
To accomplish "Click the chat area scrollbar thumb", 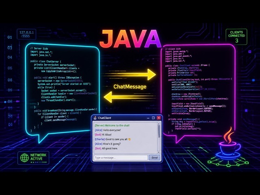I will (159, 131).
